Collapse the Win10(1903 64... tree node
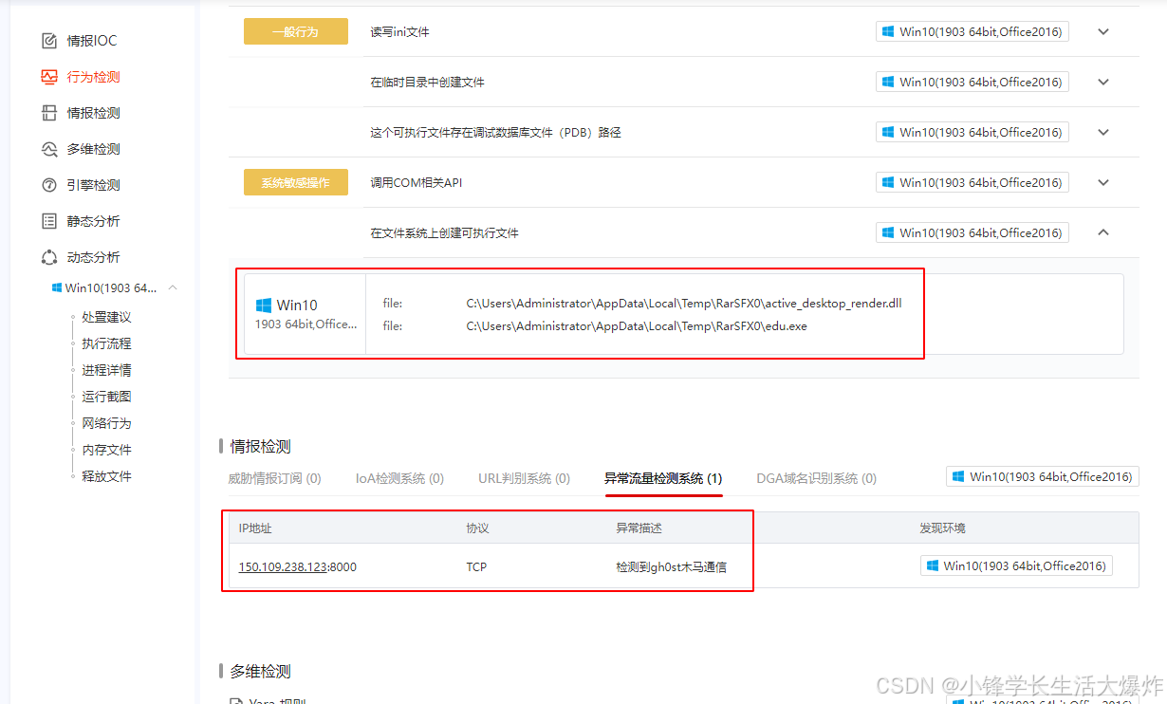Screen dimensions: 1167x704 click(173, 287)
